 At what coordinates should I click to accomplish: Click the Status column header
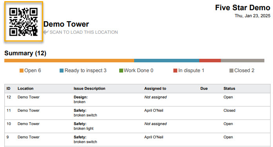pos(229,88)
